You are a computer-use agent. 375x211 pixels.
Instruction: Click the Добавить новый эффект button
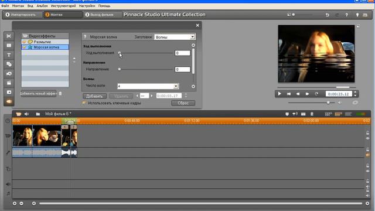(39, 94)
